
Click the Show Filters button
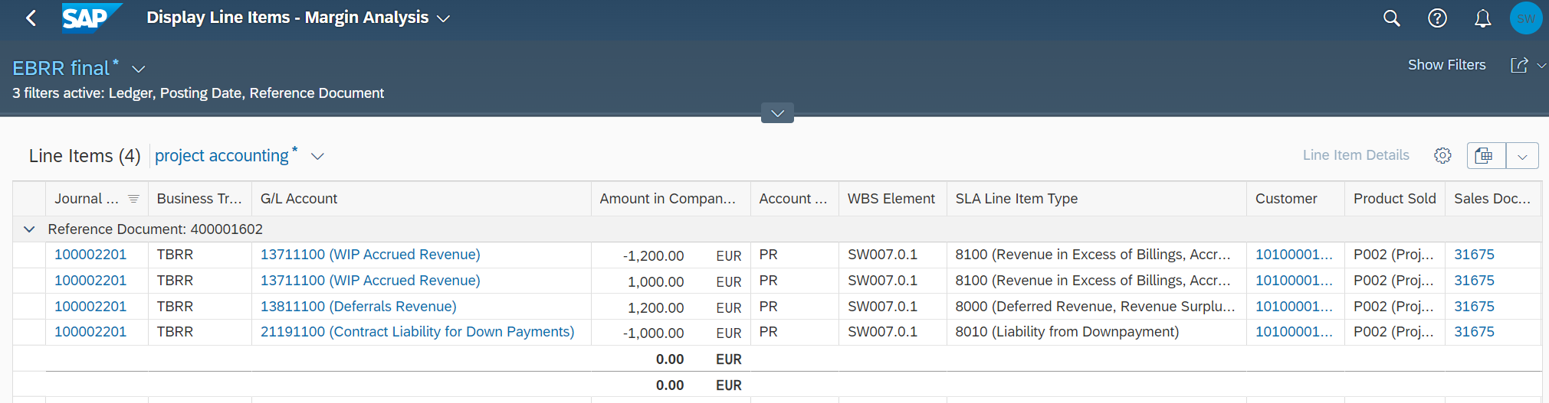[x=1446, y=65]
